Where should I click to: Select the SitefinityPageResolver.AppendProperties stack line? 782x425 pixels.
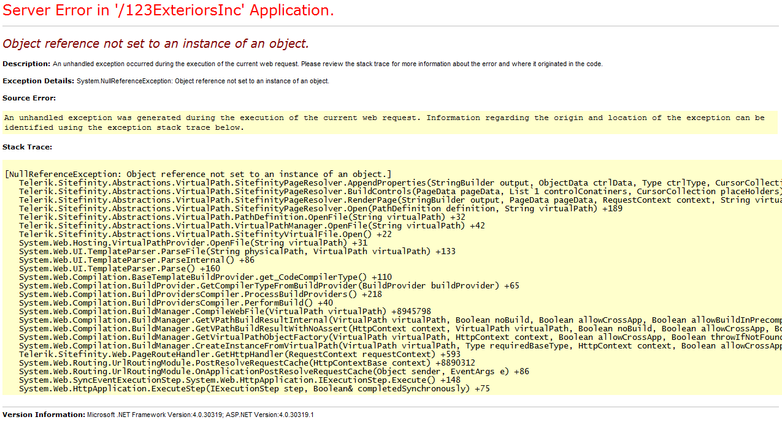[x=401, y=182]
